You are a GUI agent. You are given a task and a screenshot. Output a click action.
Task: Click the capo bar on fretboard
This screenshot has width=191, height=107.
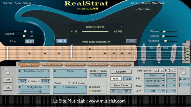(72, 51)
